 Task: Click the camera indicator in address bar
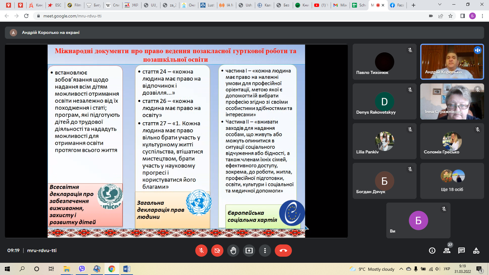click(431, 16)
